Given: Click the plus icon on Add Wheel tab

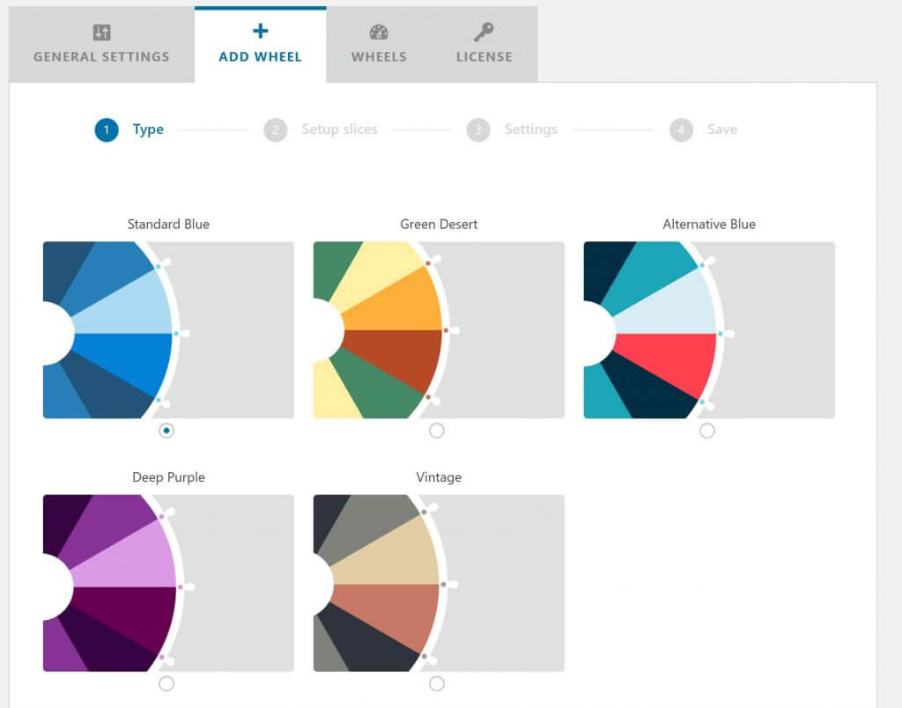Looking at the screenshot, I should click(x=260, y=30).
